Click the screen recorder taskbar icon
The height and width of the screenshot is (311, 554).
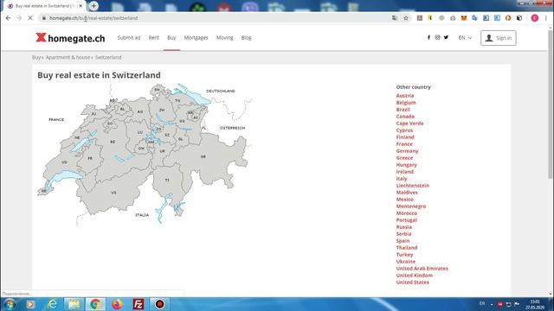159,304
